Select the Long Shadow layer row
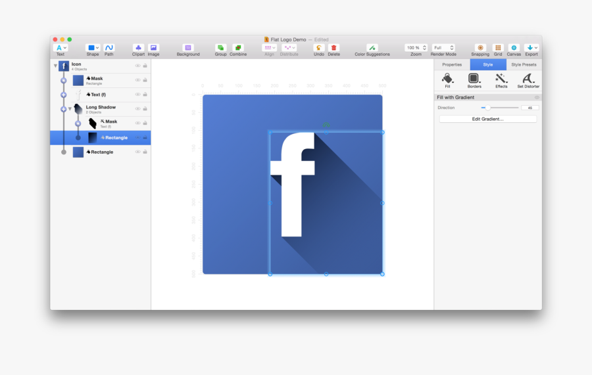 tap(101, 109)
